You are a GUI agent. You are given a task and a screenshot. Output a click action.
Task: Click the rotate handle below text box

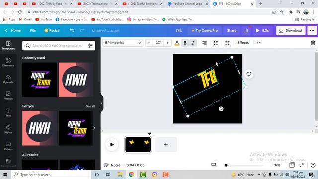click(221, 109)
